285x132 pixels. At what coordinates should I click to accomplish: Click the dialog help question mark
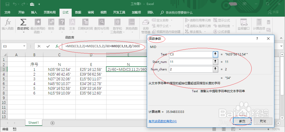(x=257, y=39)
